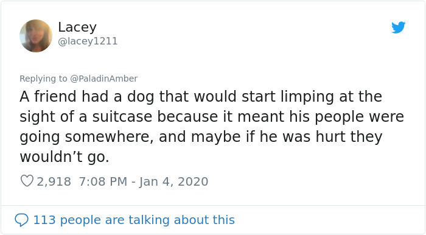Like the tweet with the heart icon
The image size is (426, 235).
(27, 181)
